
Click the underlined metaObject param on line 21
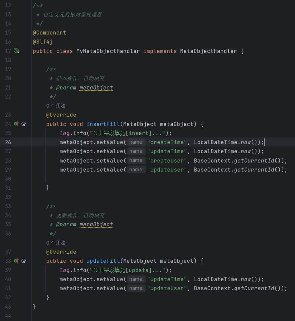[x=96, y=87]
